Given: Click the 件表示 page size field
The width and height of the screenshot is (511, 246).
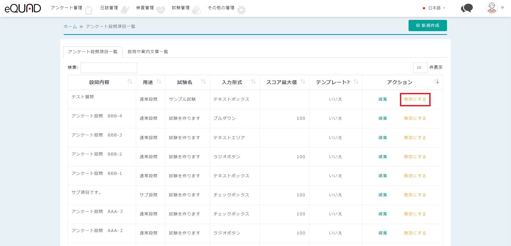Looking at the screenshot, I should coord(420,68).
